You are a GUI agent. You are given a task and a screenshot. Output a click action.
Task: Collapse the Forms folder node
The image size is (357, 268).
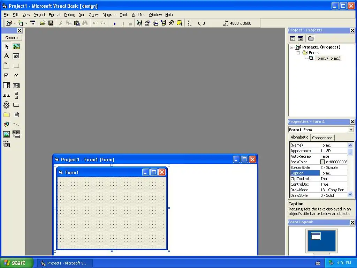pos(298,53)
